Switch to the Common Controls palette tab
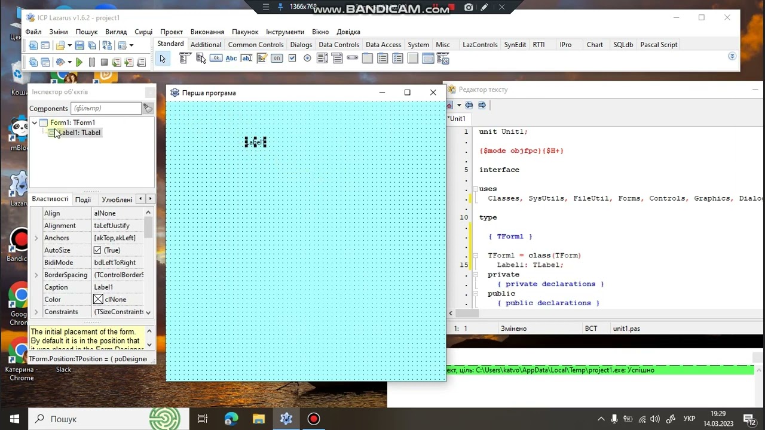This screenshot has height=430, width=765. pos(256,45)
